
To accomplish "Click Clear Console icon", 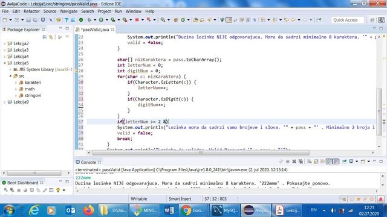I will pyautogui.click(x=309, y=162).
